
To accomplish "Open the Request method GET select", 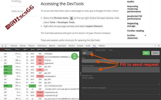I will click(87, 53).
